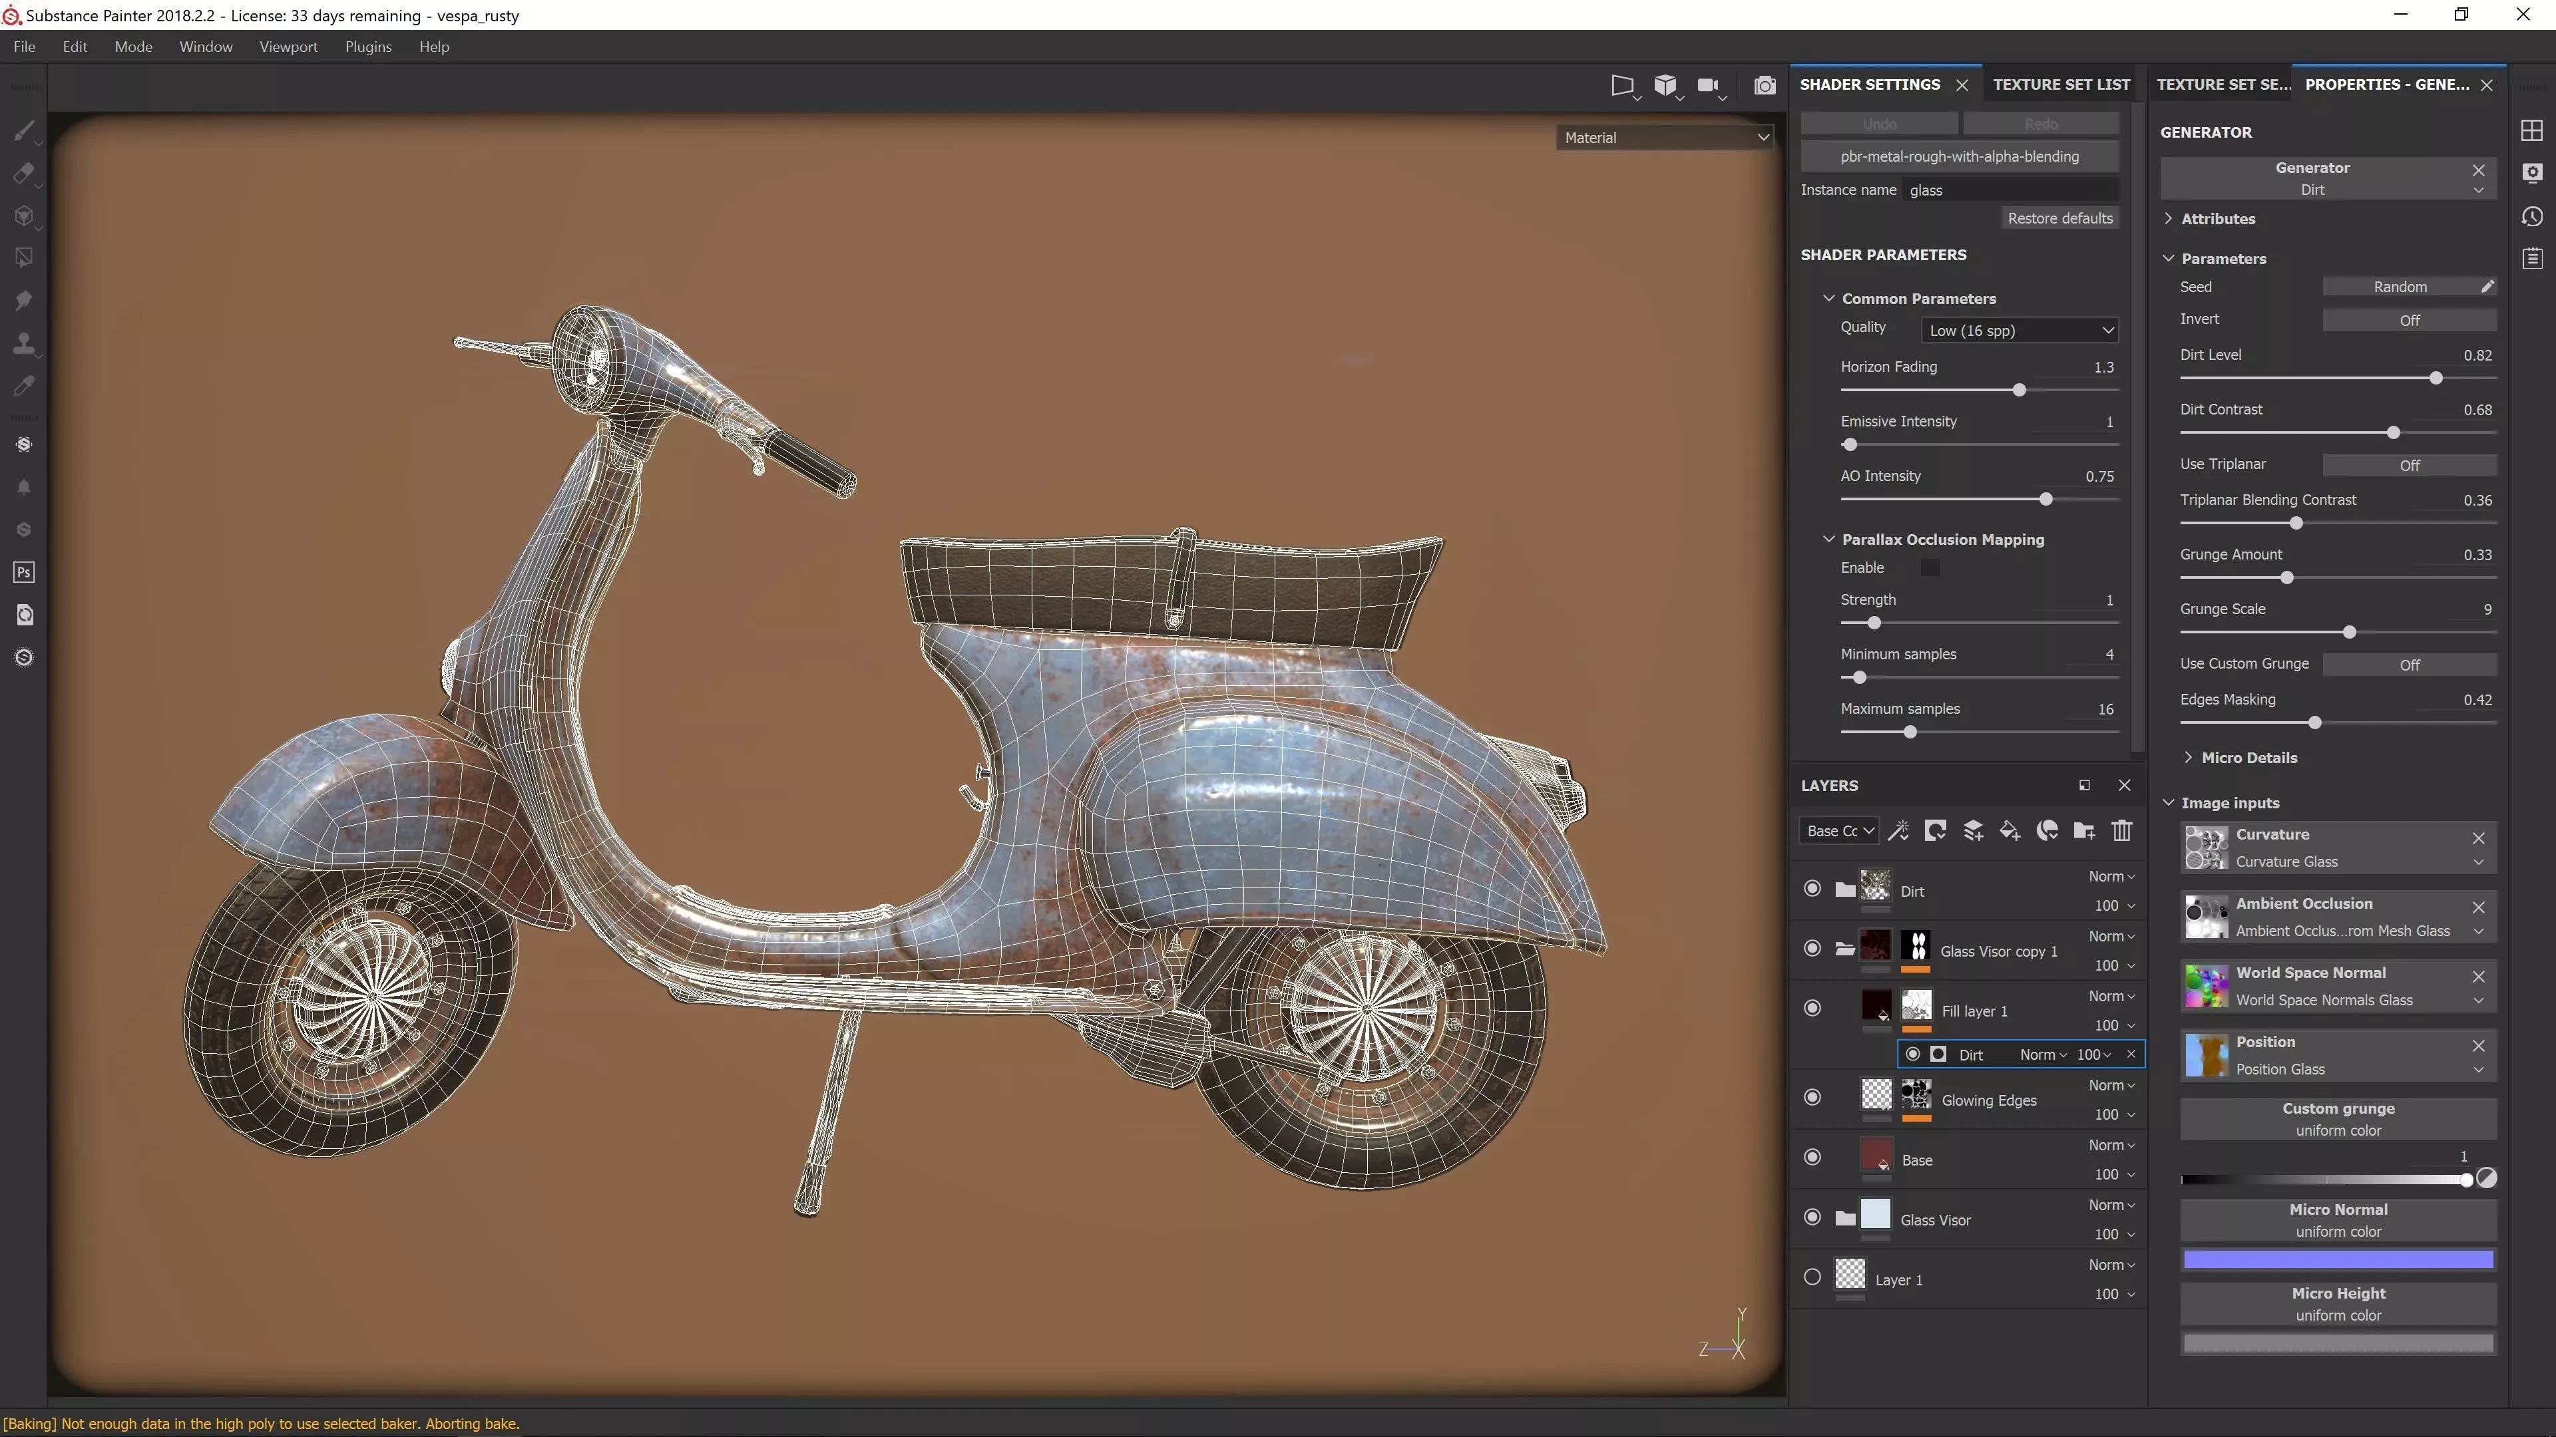Open the Log document icon in right dock
The height and width of the screenshot is (1437, 2556).
click(x=2532, y=259)
